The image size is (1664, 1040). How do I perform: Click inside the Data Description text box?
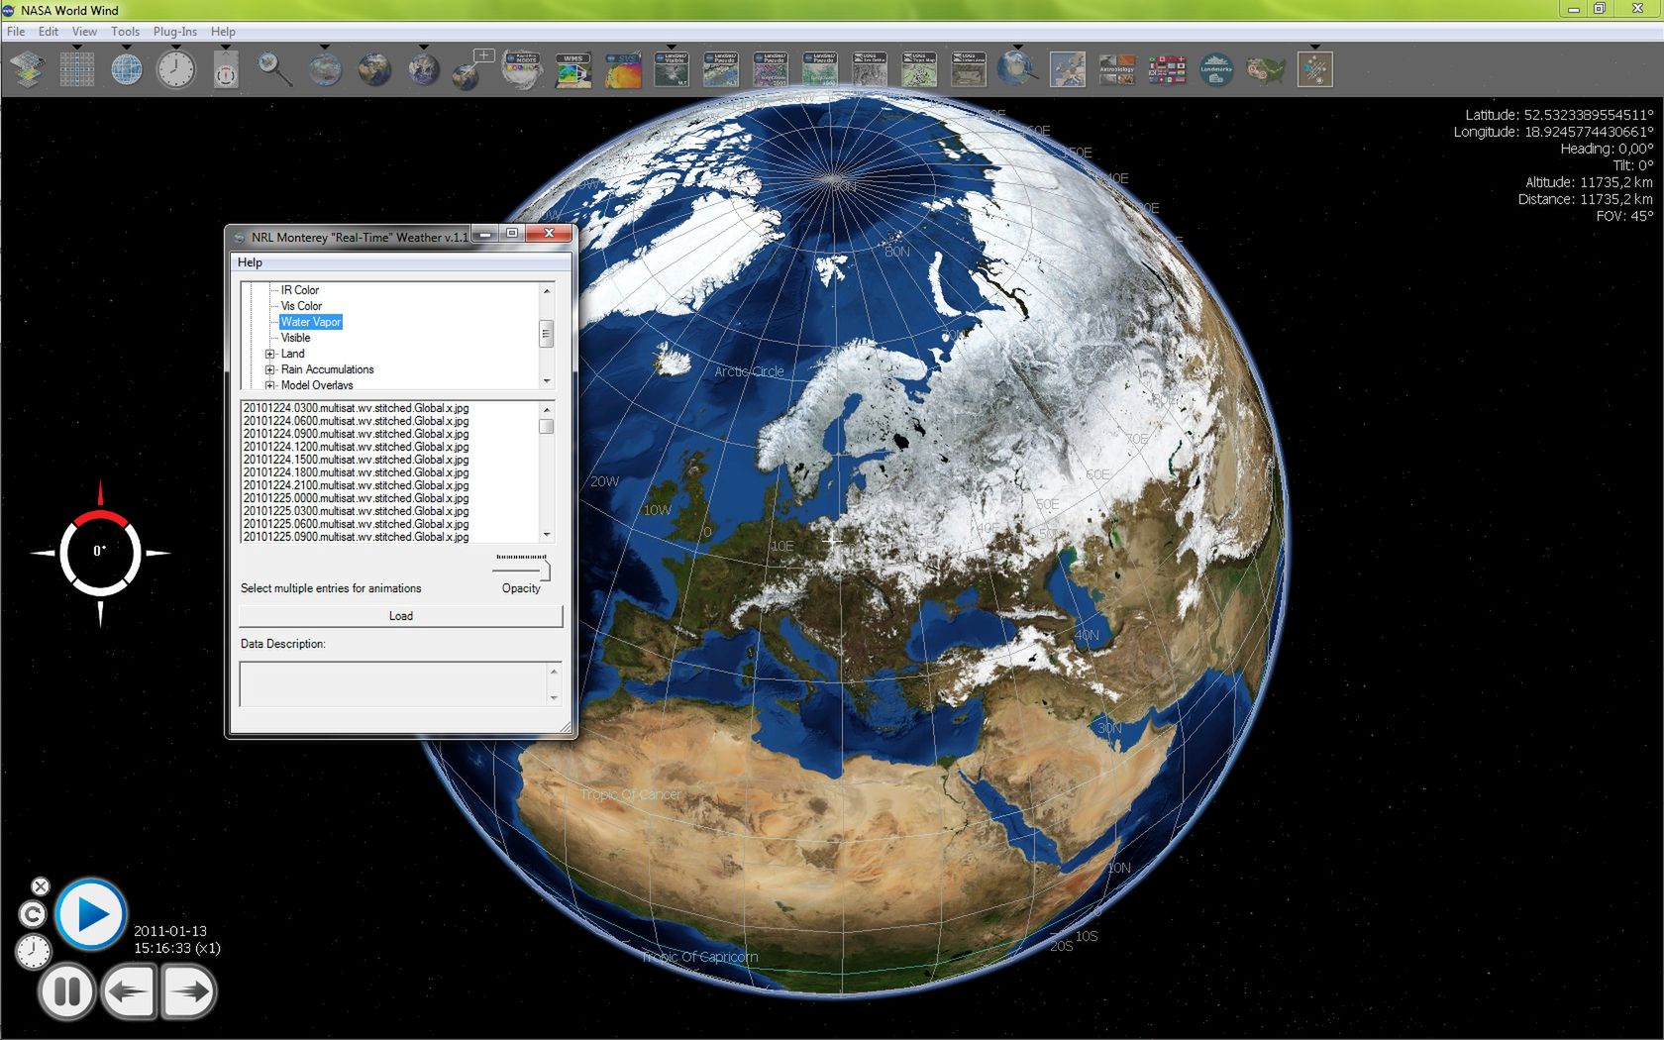coord(393,683)
